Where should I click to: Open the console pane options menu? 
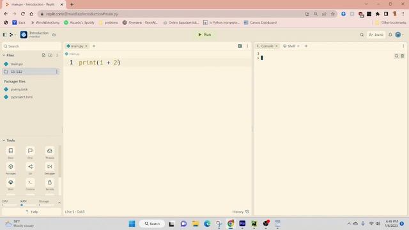point(403,46)
